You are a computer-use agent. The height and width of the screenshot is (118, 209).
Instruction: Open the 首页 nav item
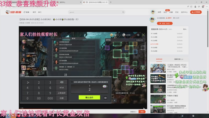point(34,12)
